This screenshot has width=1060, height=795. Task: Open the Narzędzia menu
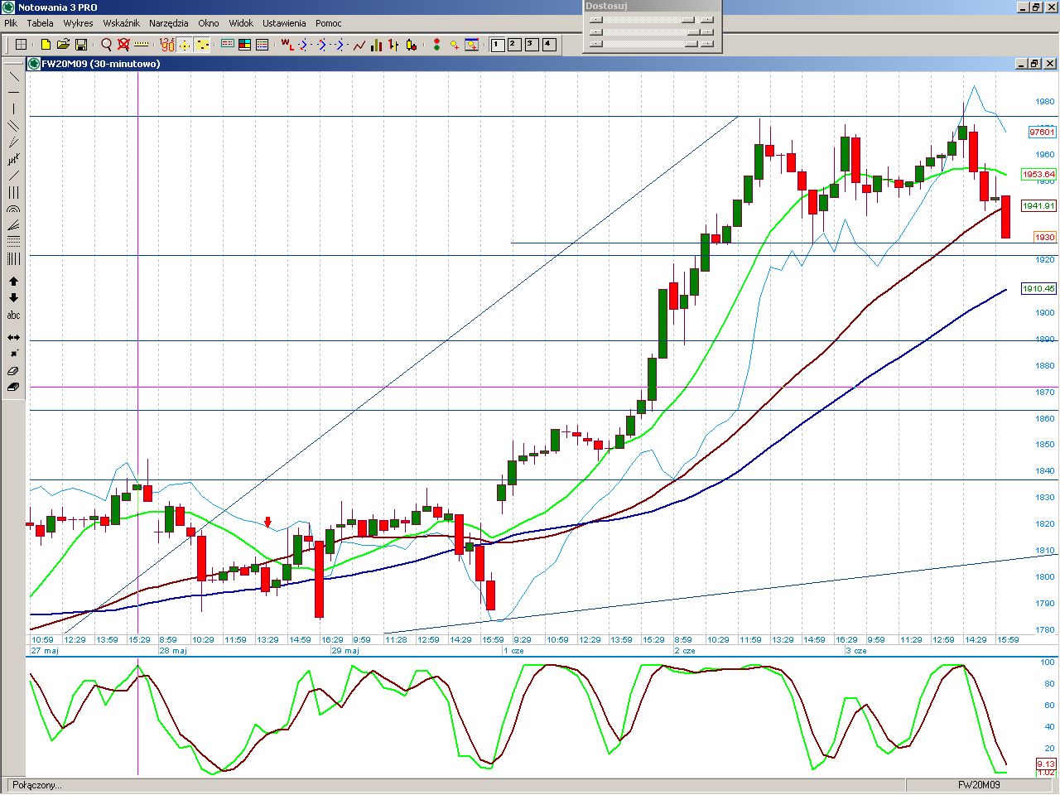[x=169, y=23]
